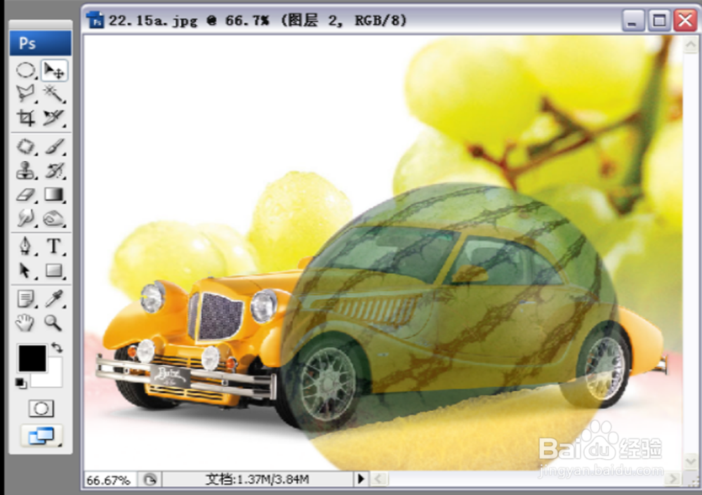Close the 22.15a.jpg document window
The height and width of the screenshot is (495, 702).
(x=685, y=20)
